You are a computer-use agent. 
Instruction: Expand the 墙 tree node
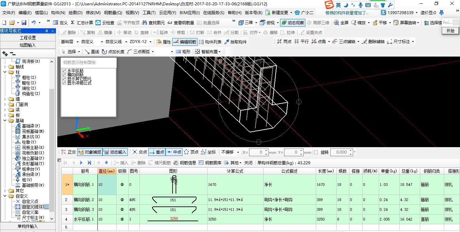[x=5, y=99]
